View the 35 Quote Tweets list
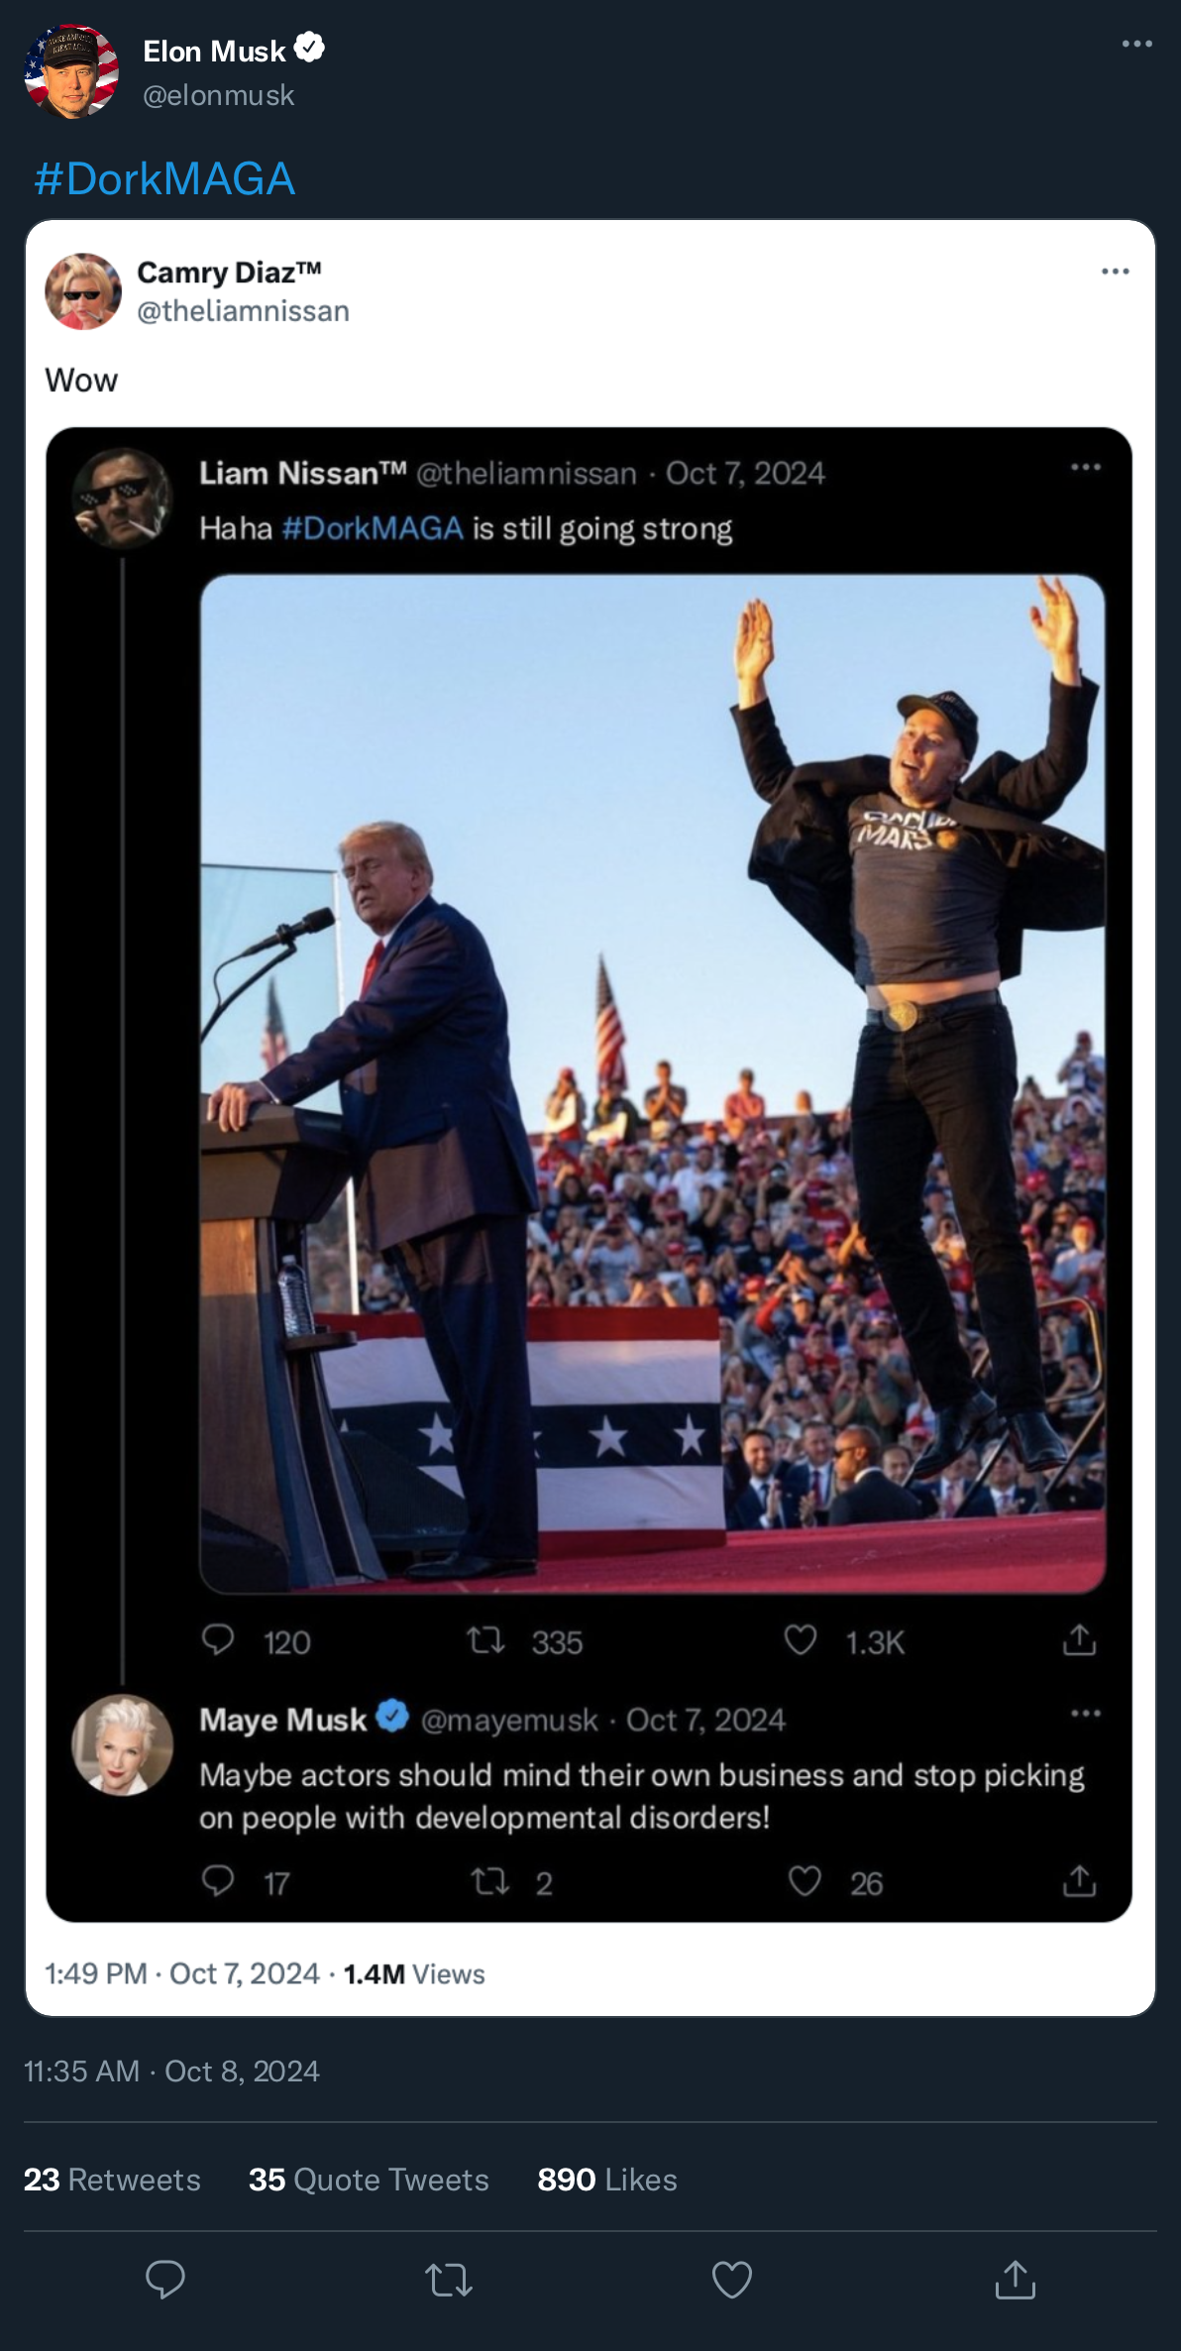 click(x=369, y=2180)
